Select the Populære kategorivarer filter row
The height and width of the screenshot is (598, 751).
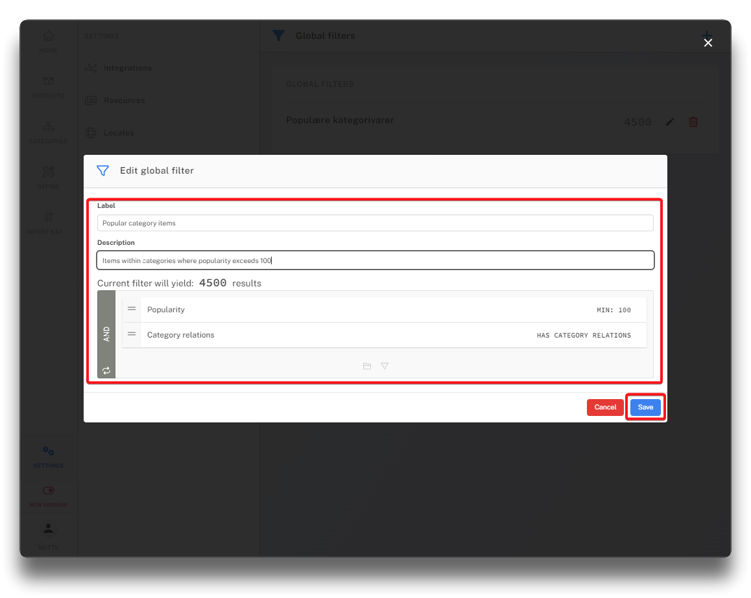tap(495, 122)
